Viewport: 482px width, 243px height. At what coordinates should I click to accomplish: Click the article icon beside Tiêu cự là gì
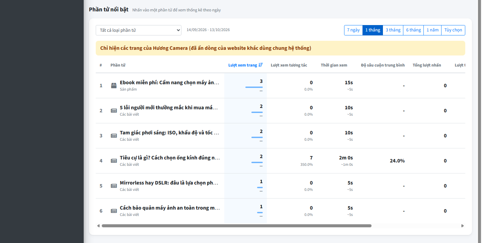point(114,161)
